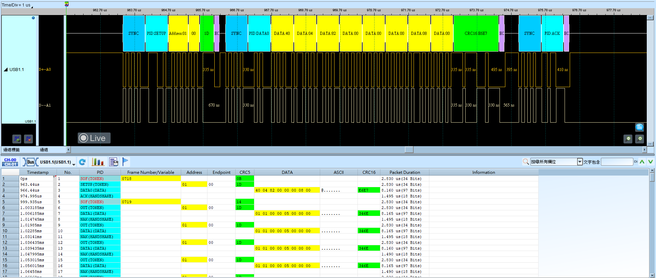Click the waveform cursor marker A

tap(66, 4)
